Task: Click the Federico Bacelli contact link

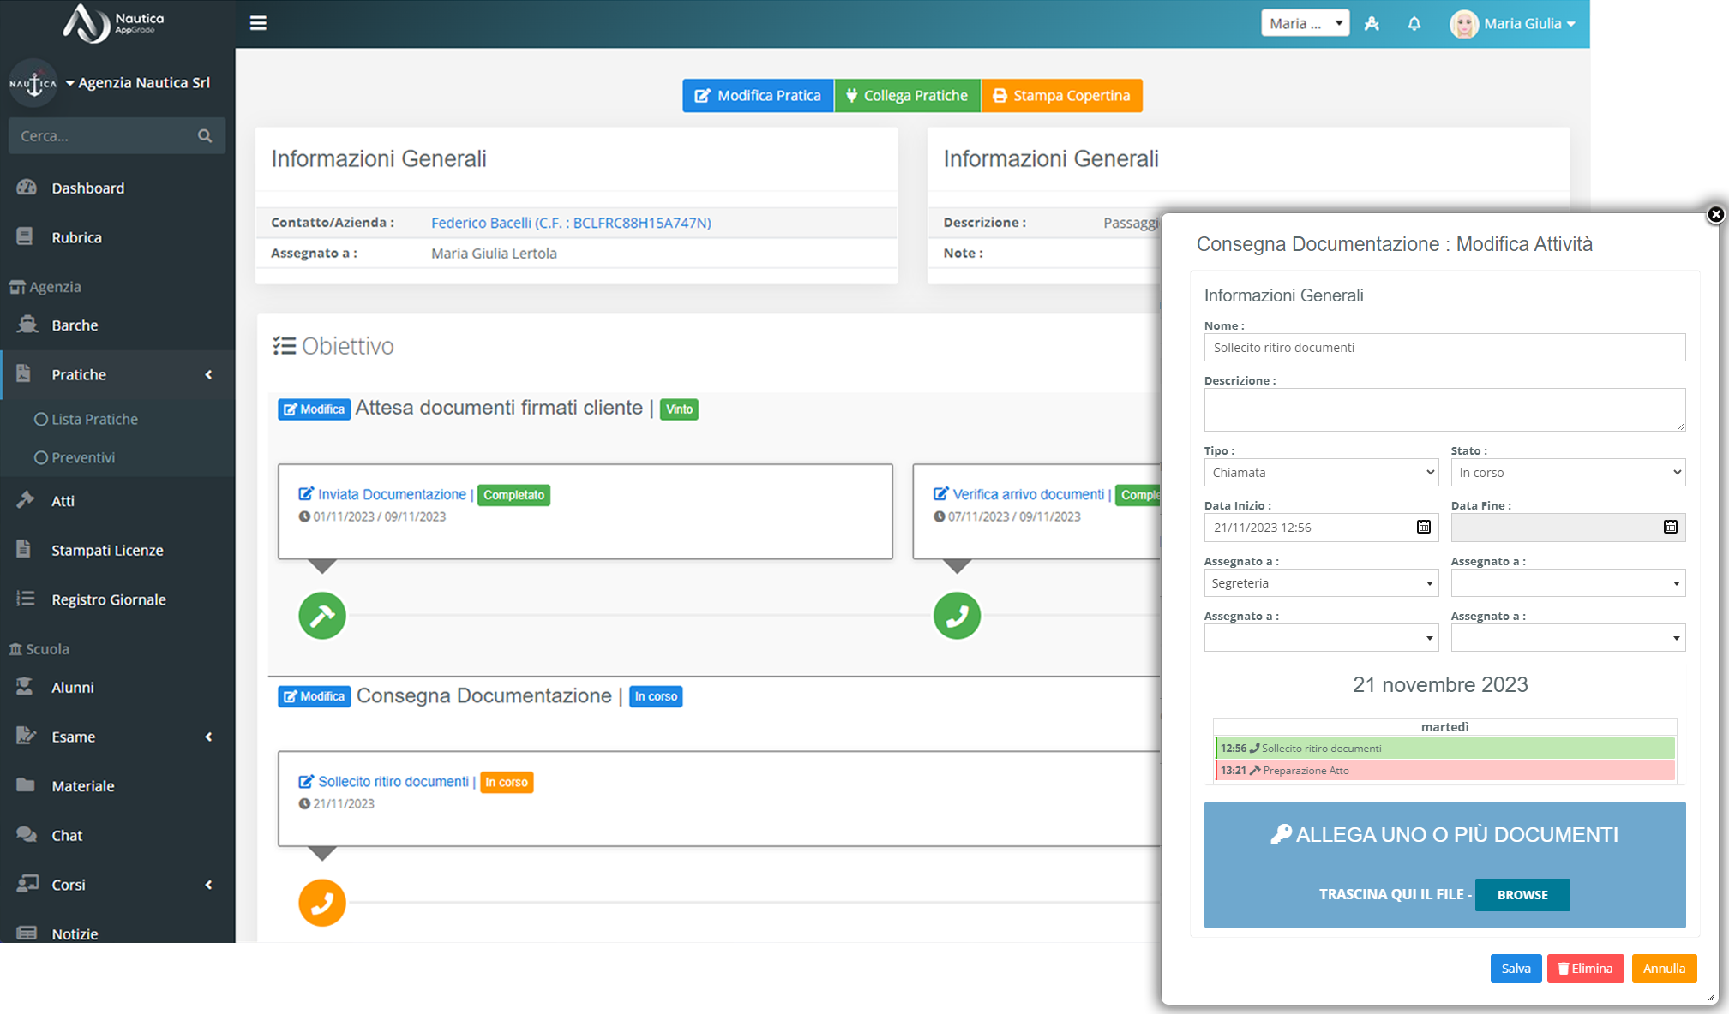Action: 573,224
